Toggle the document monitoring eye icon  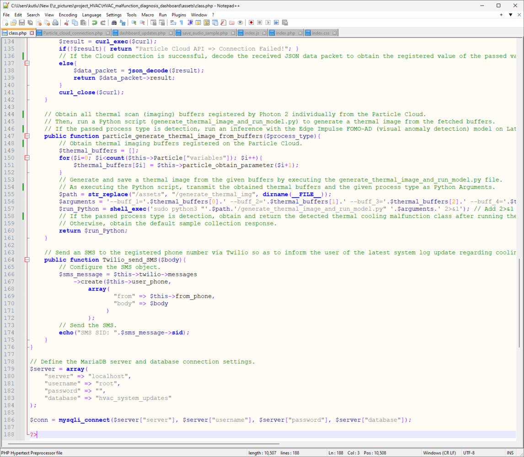[240, 22]
